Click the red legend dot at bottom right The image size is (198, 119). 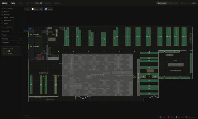168,117
